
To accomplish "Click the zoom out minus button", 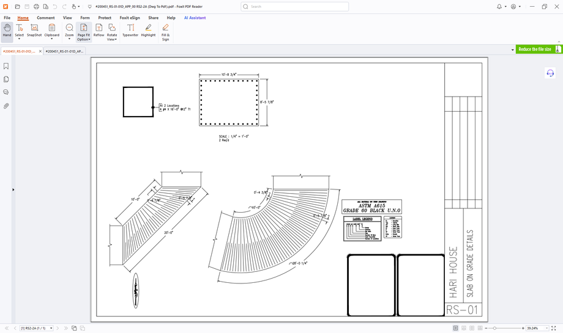I will 486,328.
